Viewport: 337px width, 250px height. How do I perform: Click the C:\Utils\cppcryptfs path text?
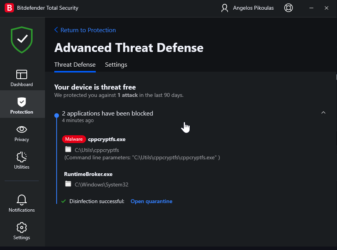coord(97,150)
